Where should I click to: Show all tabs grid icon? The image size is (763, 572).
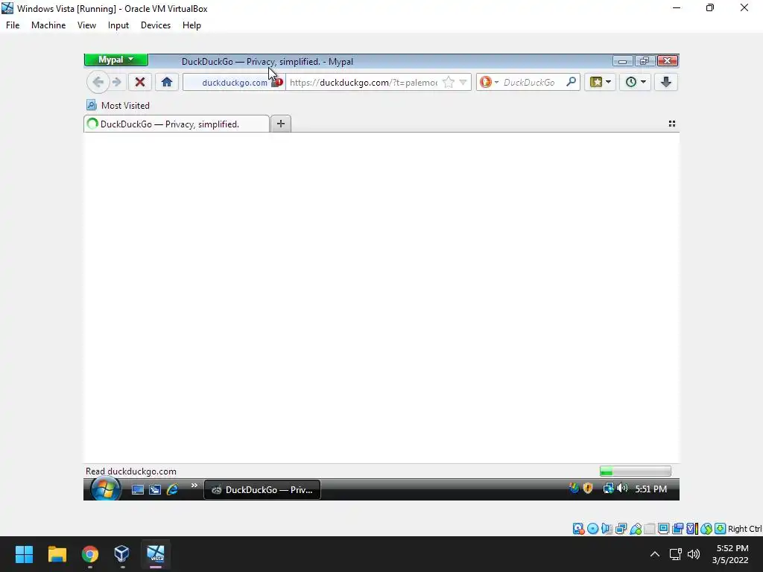[x=672, y=124]
